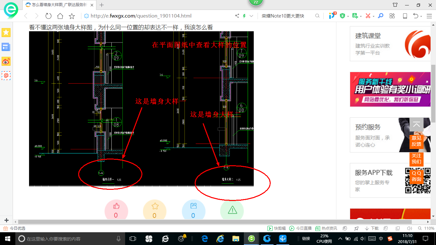Toggle the green lightning speed mode icon
The image size is (436, 245).
[244, 16]
